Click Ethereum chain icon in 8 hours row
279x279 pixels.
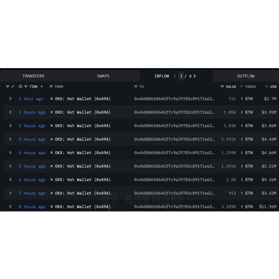[11, 207]
